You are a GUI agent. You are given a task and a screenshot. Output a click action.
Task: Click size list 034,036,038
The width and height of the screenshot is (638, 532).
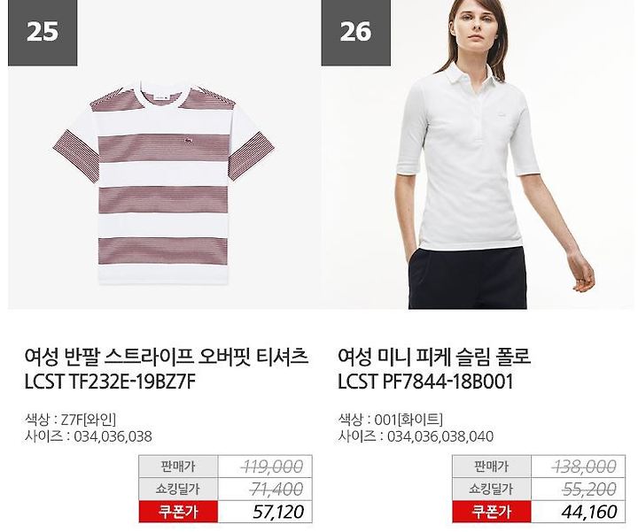113,437
